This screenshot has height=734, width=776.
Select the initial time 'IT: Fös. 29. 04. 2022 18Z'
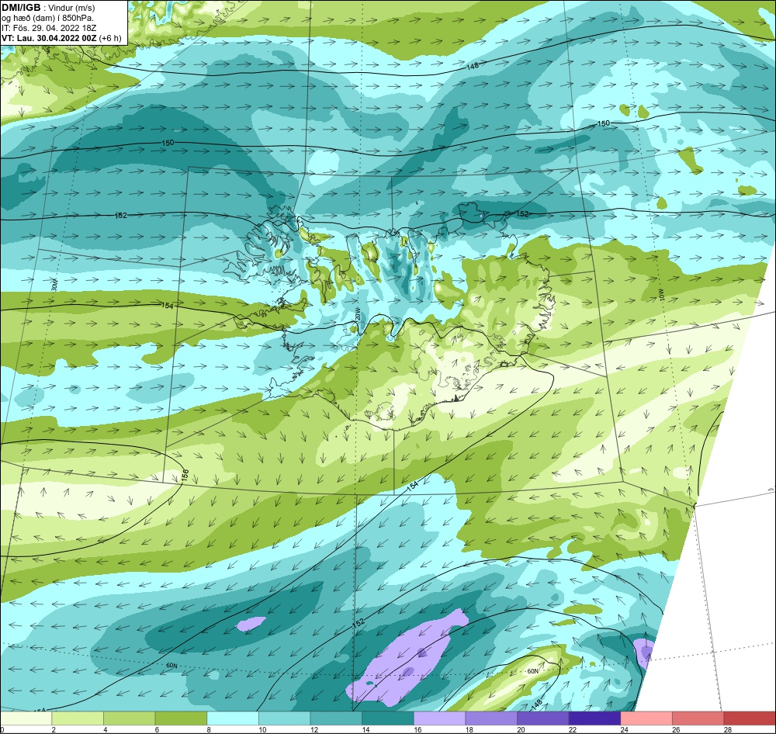(x=50, y=28)
